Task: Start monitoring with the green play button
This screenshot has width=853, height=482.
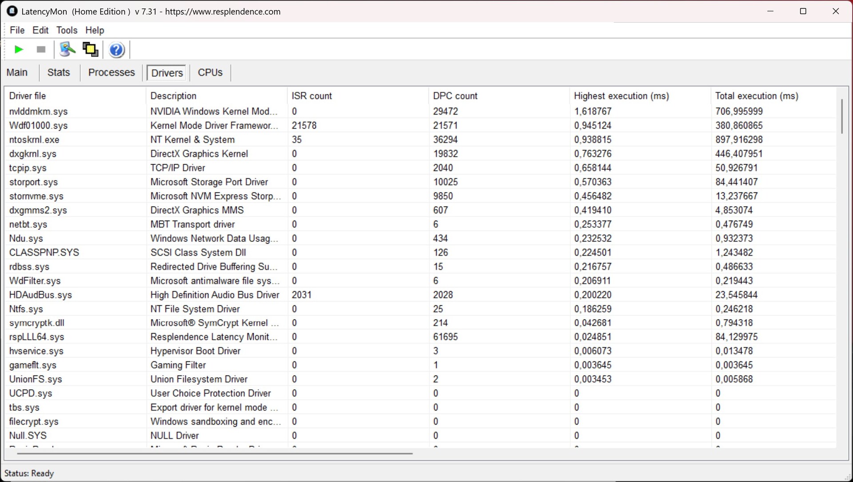Action: (19, 49)
